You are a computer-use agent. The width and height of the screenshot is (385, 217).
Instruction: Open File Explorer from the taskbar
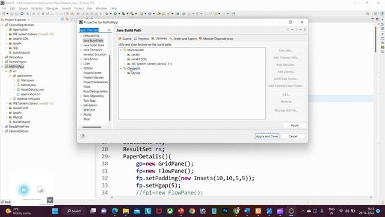(x=126, y=211)
